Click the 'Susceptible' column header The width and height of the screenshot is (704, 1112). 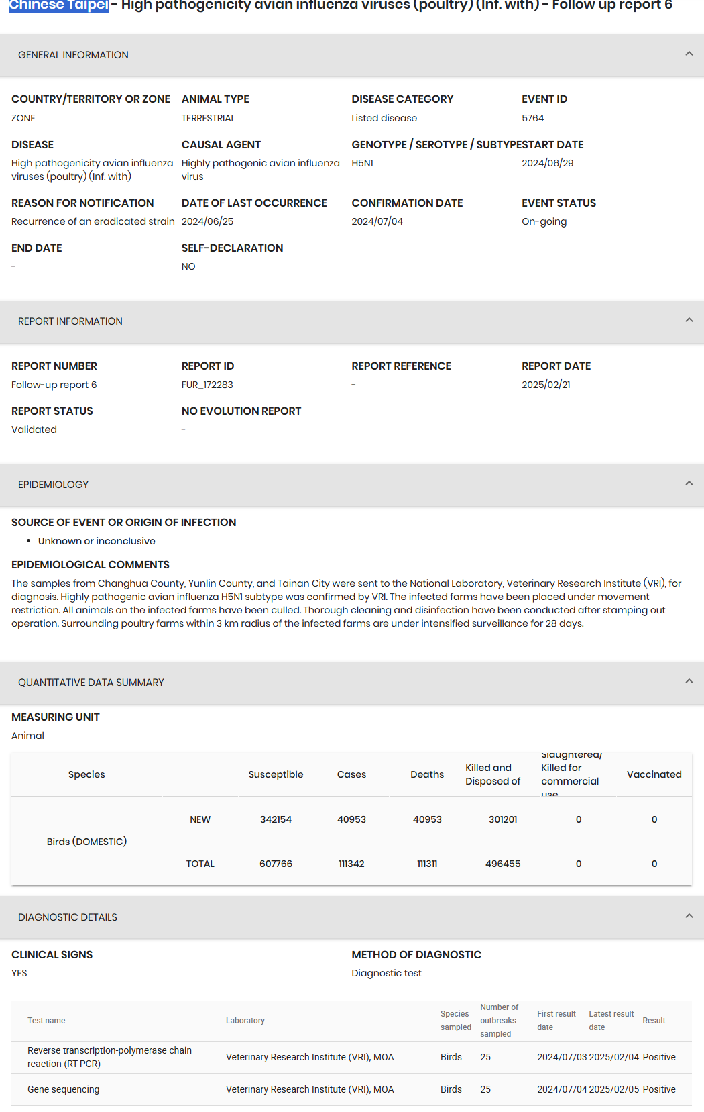point(276,774)
